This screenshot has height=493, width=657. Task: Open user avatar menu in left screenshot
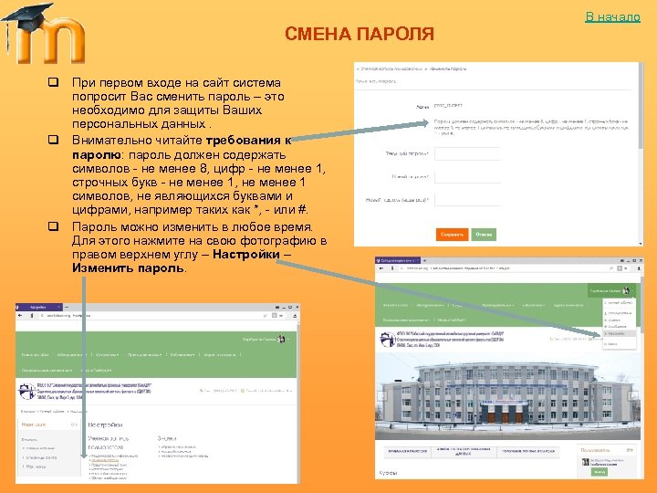(282, 339)
